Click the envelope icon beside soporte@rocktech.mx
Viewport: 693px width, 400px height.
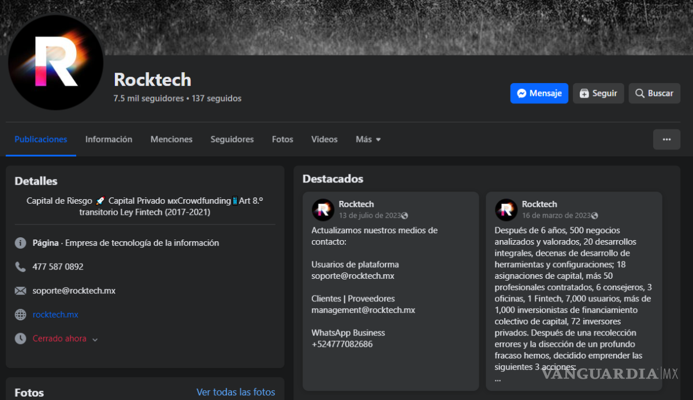(x=21, y=290)
